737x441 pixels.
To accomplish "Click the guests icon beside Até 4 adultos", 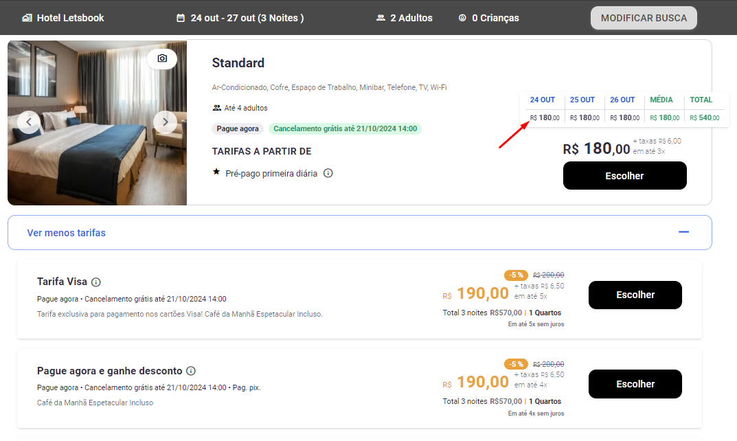I will (216, 108).
